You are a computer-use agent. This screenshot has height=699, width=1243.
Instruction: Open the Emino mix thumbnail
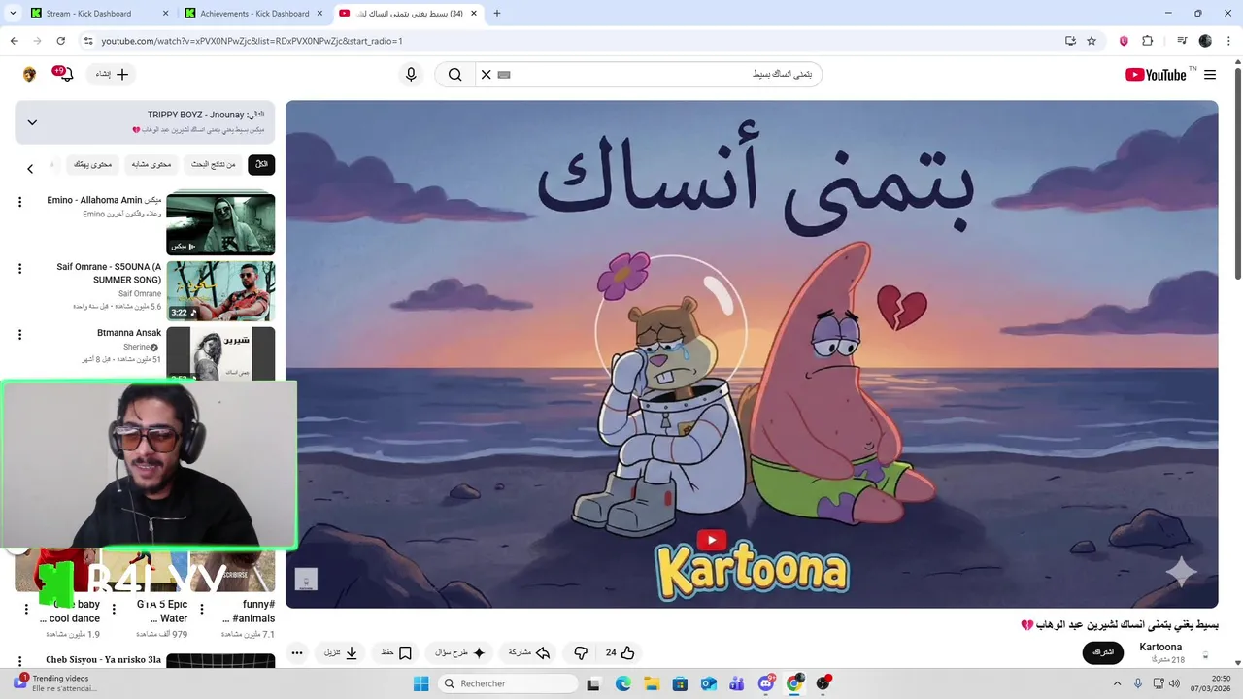point(220,224)
